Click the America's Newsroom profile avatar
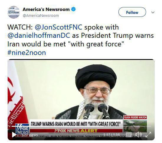The image size is (162, 143). tap(14, 12)
